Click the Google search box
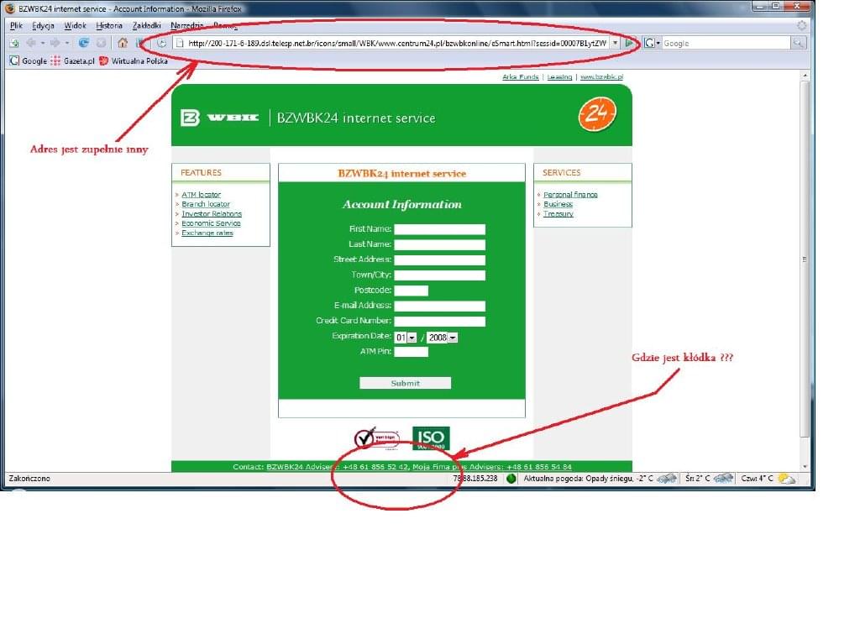This screenshot has width=860, height=634. coord(726,43)
